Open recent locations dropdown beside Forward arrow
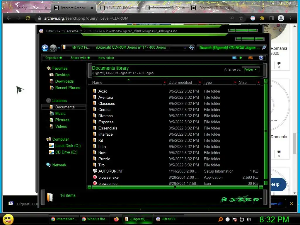Viewport: 300px width, 225px height. click(59, 48)
